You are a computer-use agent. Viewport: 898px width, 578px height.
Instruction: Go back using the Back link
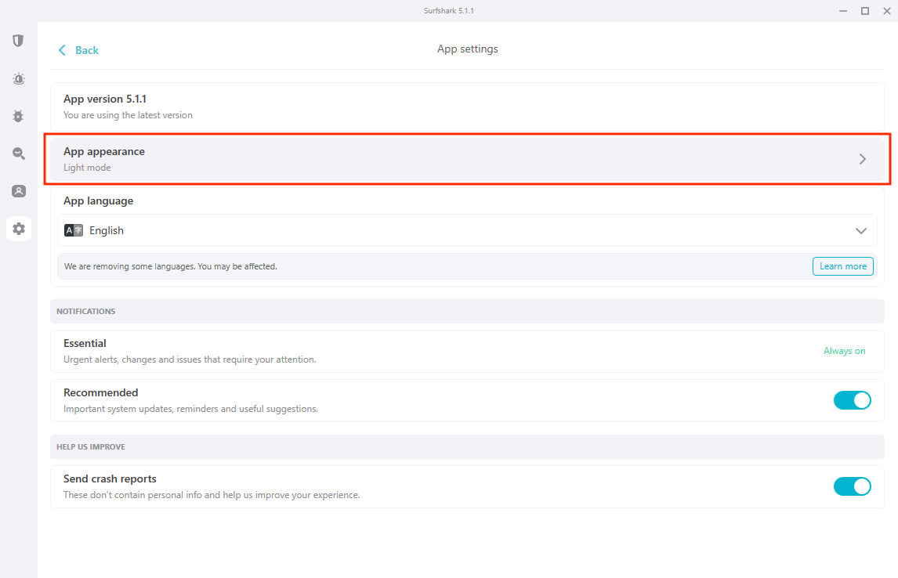pos(86,50)
